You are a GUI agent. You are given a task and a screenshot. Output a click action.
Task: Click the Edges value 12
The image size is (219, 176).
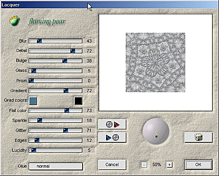click(x=89, y=140)
